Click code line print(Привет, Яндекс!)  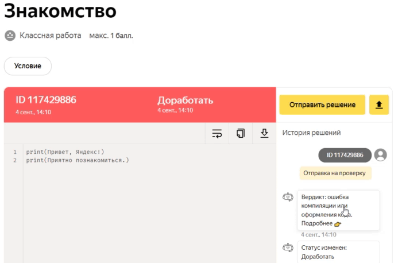65,152
